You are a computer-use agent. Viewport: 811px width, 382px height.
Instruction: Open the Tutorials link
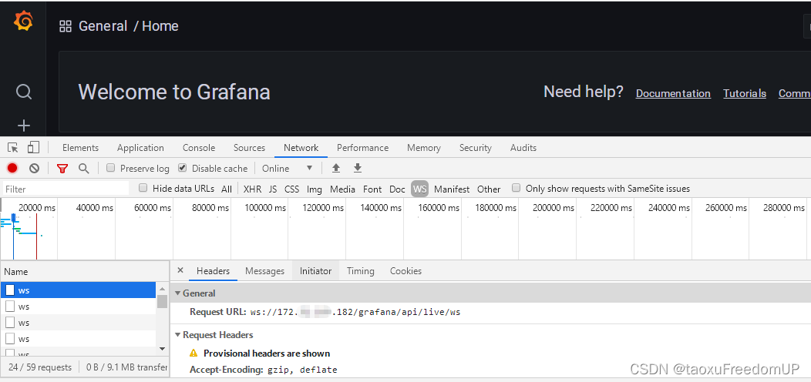pos(744,93)
